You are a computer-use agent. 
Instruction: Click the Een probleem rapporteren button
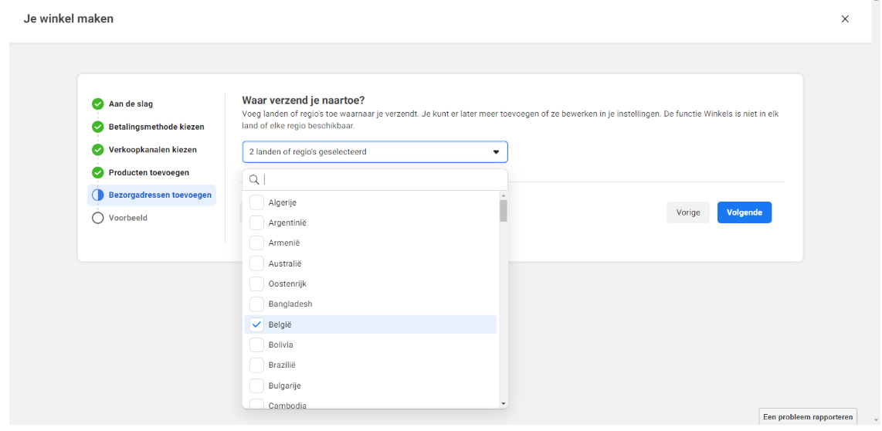tap(808, 417)
